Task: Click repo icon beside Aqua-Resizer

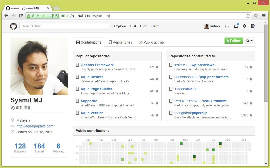Action: click(77, 77)
